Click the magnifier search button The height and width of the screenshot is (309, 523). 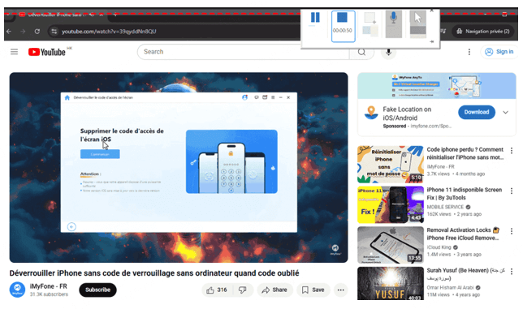[361, 52]
